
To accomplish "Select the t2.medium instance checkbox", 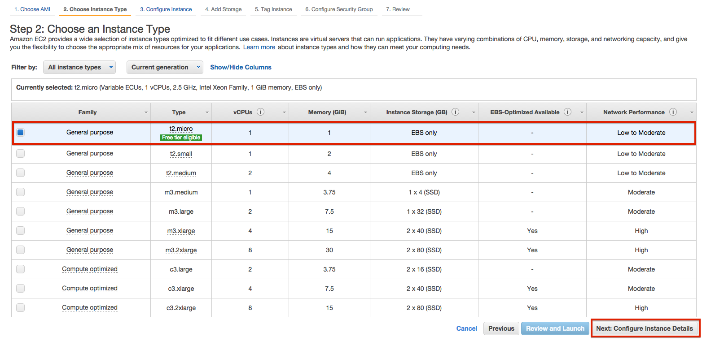I will pyautogui.click(x=20, y=173).
